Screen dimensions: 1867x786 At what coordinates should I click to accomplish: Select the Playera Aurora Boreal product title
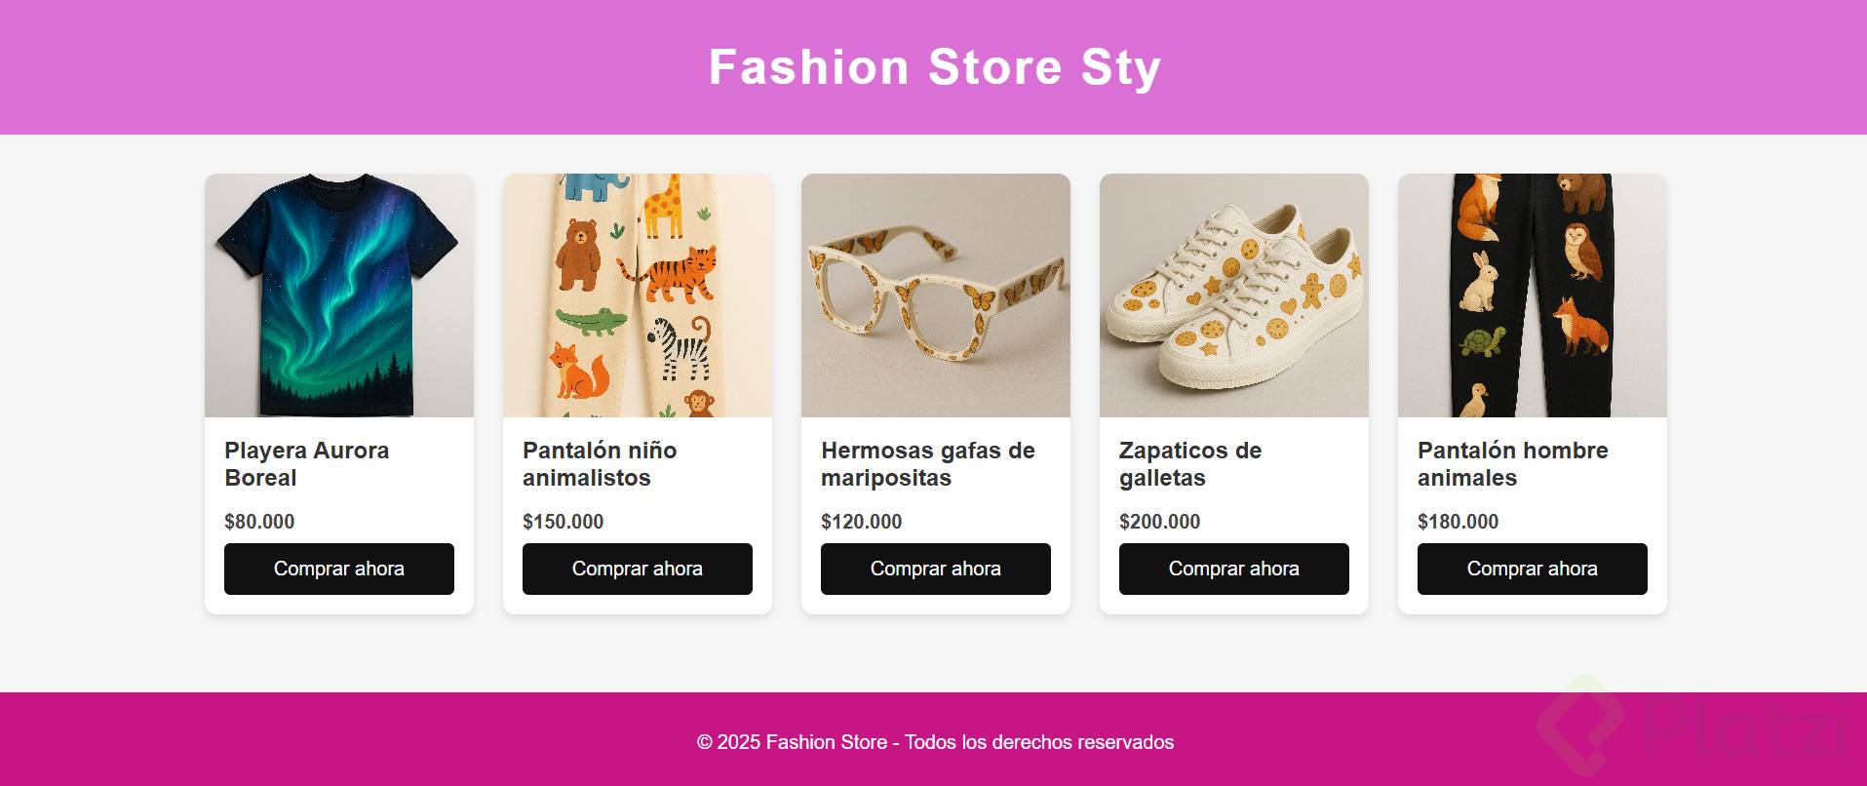(307, 464)
